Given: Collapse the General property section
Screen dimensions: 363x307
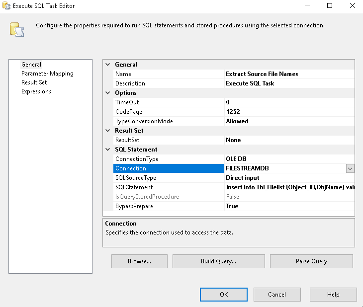Looking at the screenshot, I should click(108, 65).
